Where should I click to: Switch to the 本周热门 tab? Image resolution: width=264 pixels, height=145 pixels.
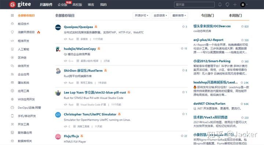(235, 16)
